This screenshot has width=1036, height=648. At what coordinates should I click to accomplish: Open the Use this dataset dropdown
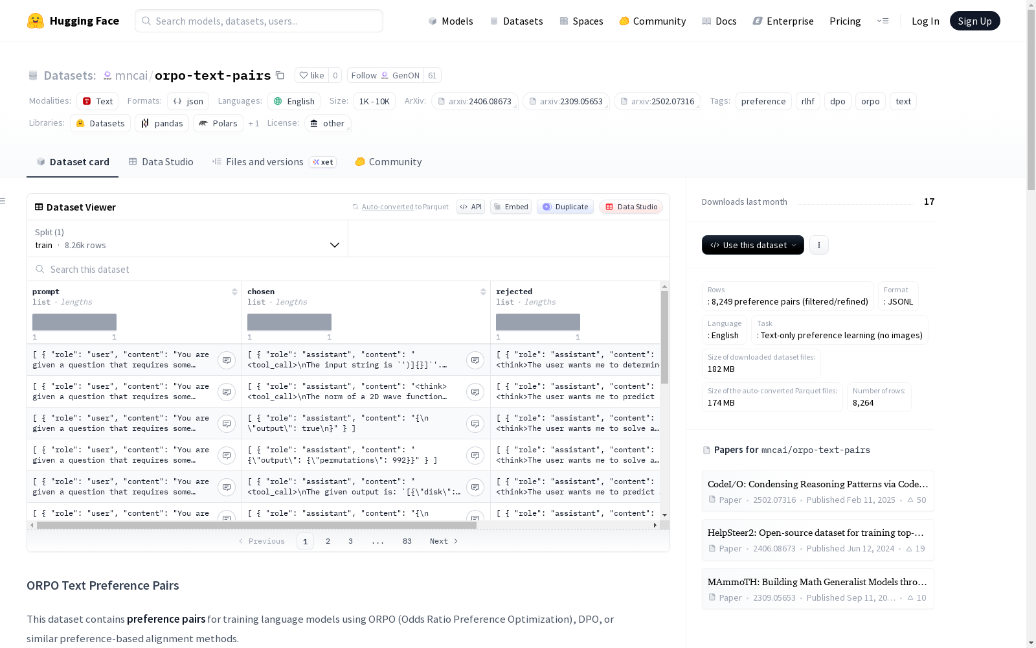[x=753, y=245]
